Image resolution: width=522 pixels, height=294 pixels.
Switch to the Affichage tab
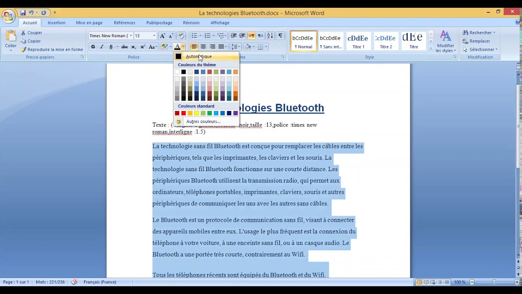(x=220, y=23)
